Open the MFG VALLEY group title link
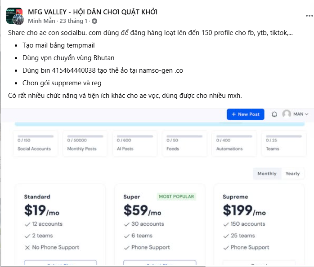The image size is (314, 267). point(93,12)
